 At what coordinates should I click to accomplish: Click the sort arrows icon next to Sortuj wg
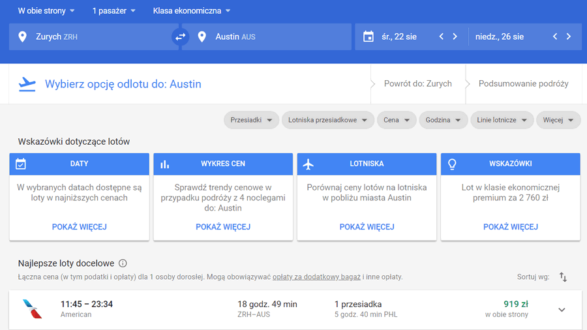[x=563, y=277]
